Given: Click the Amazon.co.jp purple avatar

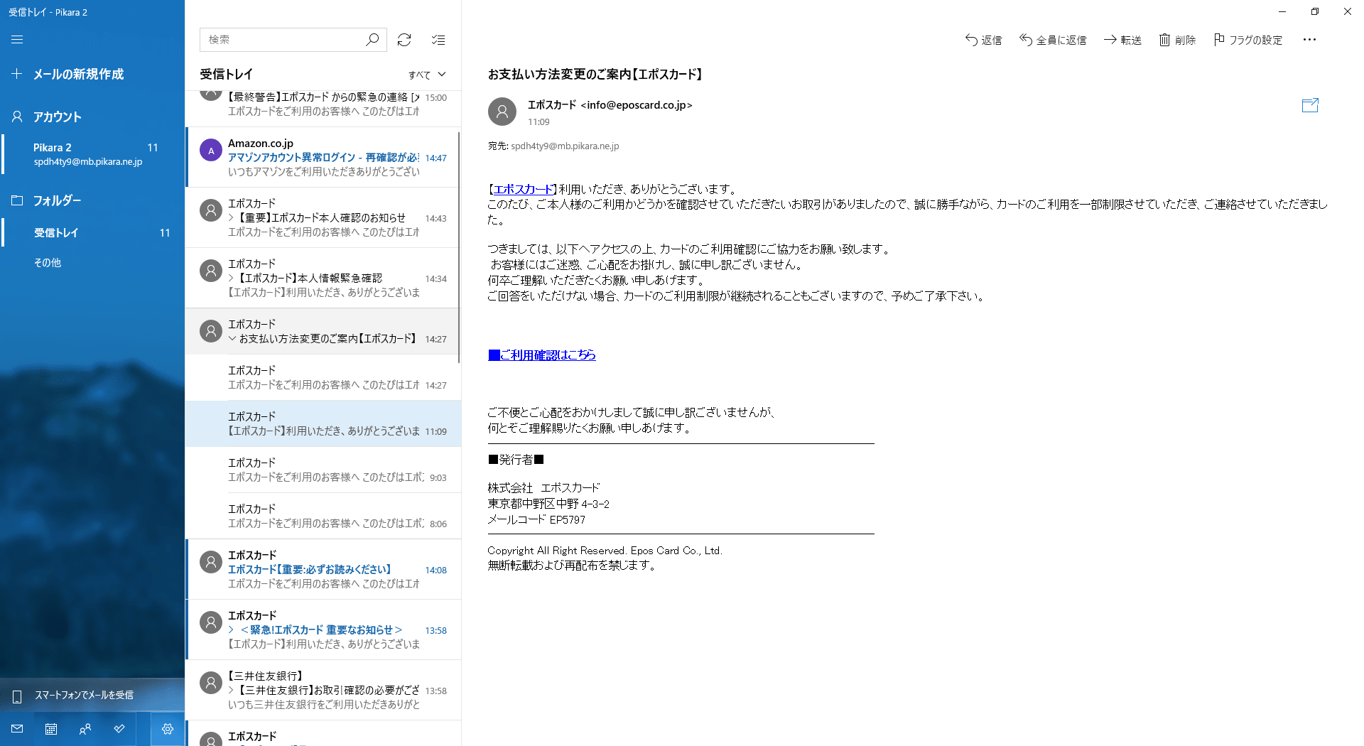Looking at the screenshot, I should point(211,151).
